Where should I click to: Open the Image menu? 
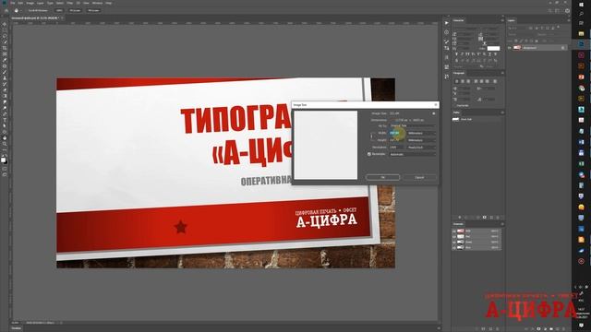(30, 3)
